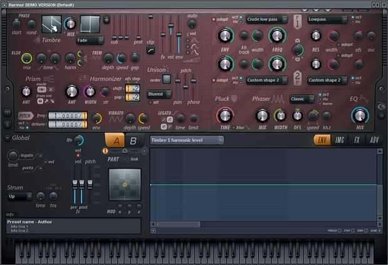Screen dimensions: 388x265
Task: Click the Filter 1 FREQ knob
Action: click(277, 36)
